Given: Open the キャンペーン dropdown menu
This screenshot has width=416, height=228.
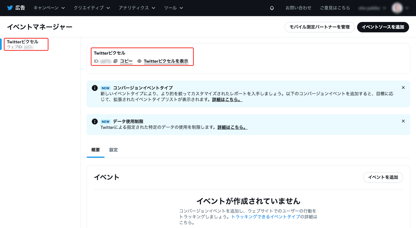Looking at the screenshot, I should click(x=49, y=8).
